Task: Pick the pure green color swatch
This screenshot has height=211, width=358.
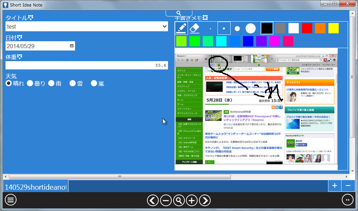Action: [x=194, y=42]
